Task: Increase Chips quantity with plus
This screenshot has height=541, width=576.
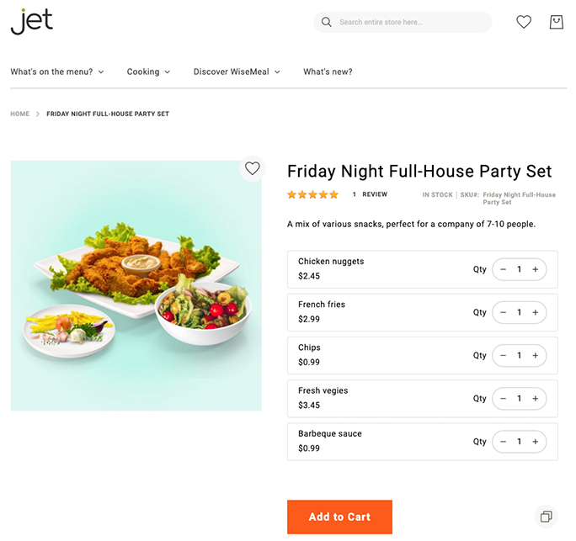Action: pyautogui.click(x=535, y=355)
